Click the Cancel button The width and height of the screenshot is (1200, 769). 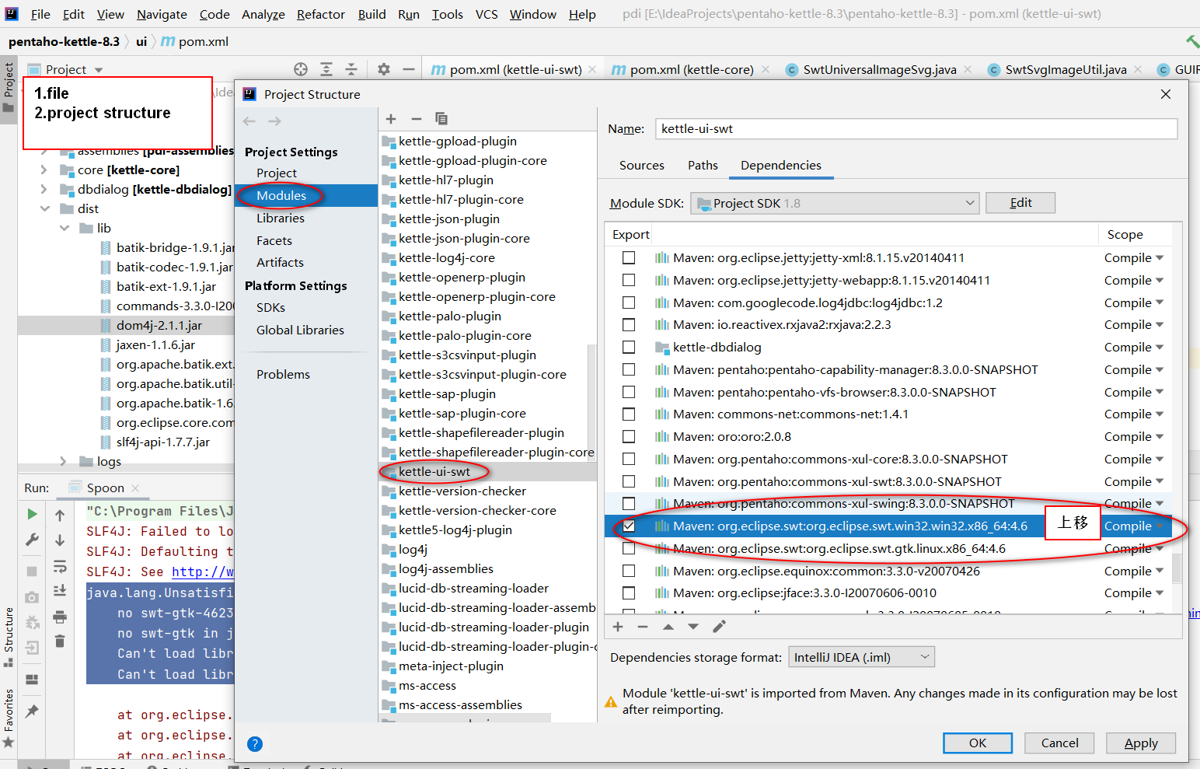coord(1059,743)
